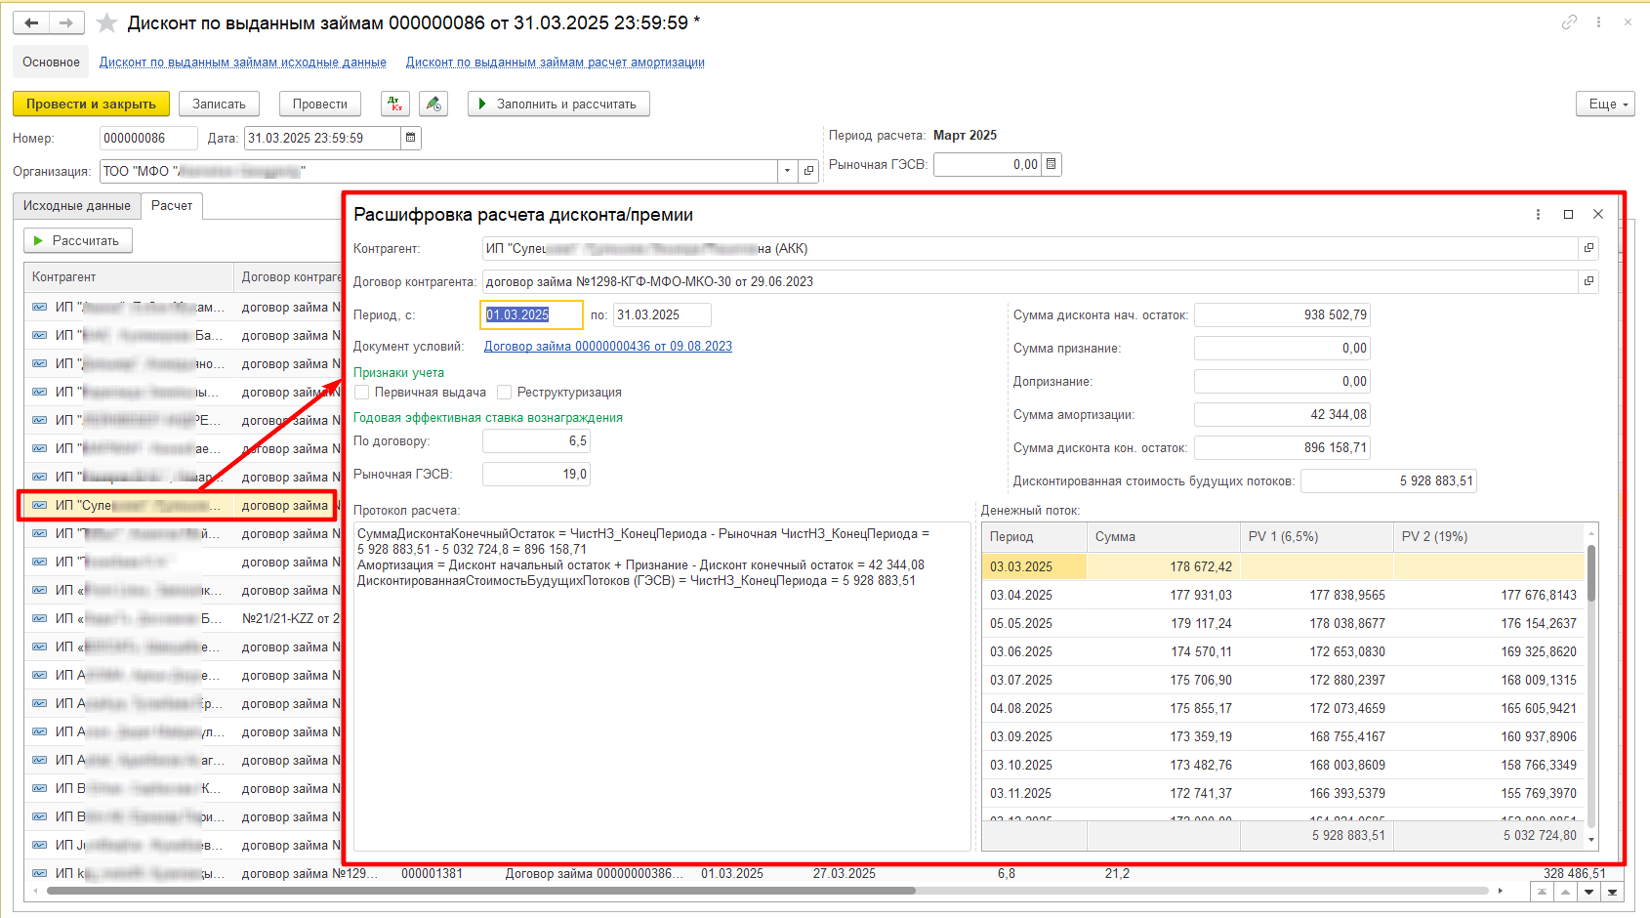Open the calendar picker for Дата field
This screenshot has height=918, width=1650.
coord(411,138)
